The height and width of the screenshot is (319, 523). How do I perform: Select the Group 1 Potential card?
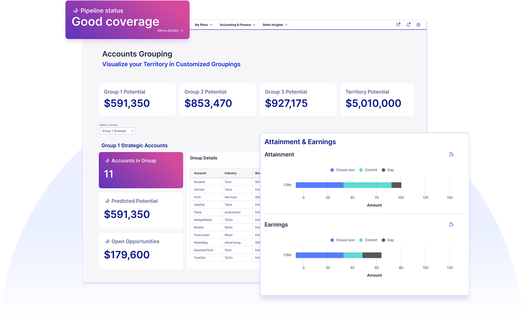pyautogui.click(x=137, y=100)
